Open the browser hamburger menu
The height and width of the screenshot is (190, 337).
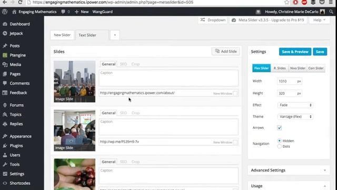331,2
